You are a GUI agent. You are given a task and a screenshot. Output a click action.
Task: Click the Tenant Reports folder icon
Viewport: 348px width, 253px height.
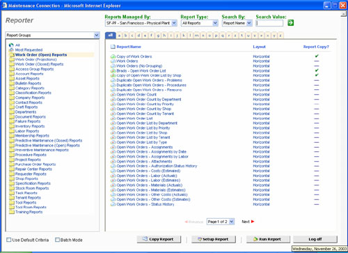tap(12, 198)
